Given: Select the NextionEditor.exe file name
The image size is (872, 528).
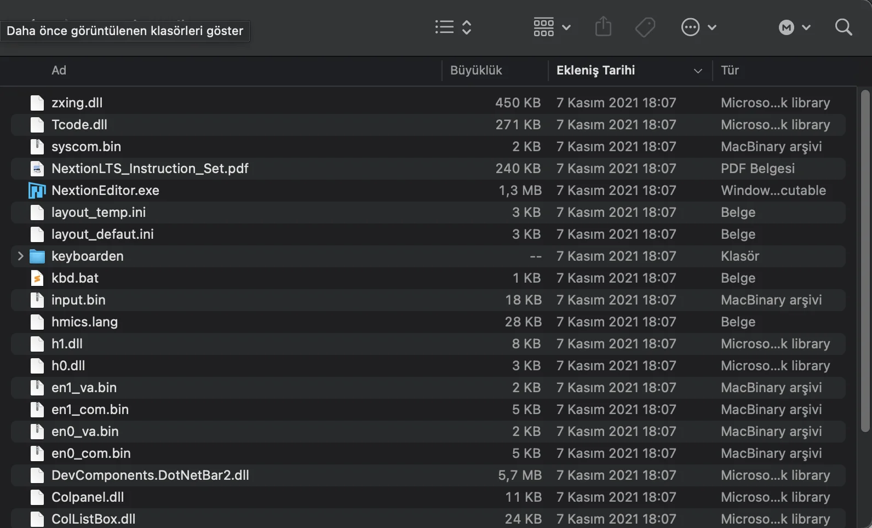Looking at the screenshot, I should (x=105, y=190).
